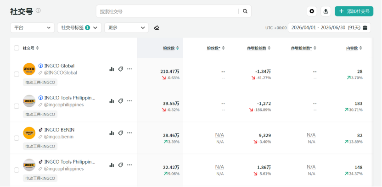382x187 pixels.
Task: Click the export upload icon
Action: tap(326, 11)
